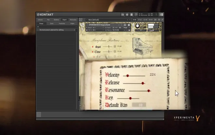Image resolution: width=215 pixels, height=135 pixels.
Task: Go to next instrument arrow in instrument header
Action: click(121, 25)
